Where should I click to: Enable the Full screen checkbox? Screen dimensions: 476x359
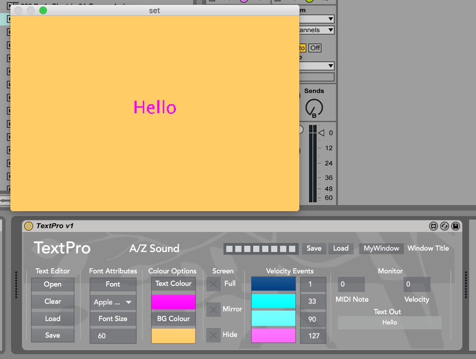tap(214, 284)
